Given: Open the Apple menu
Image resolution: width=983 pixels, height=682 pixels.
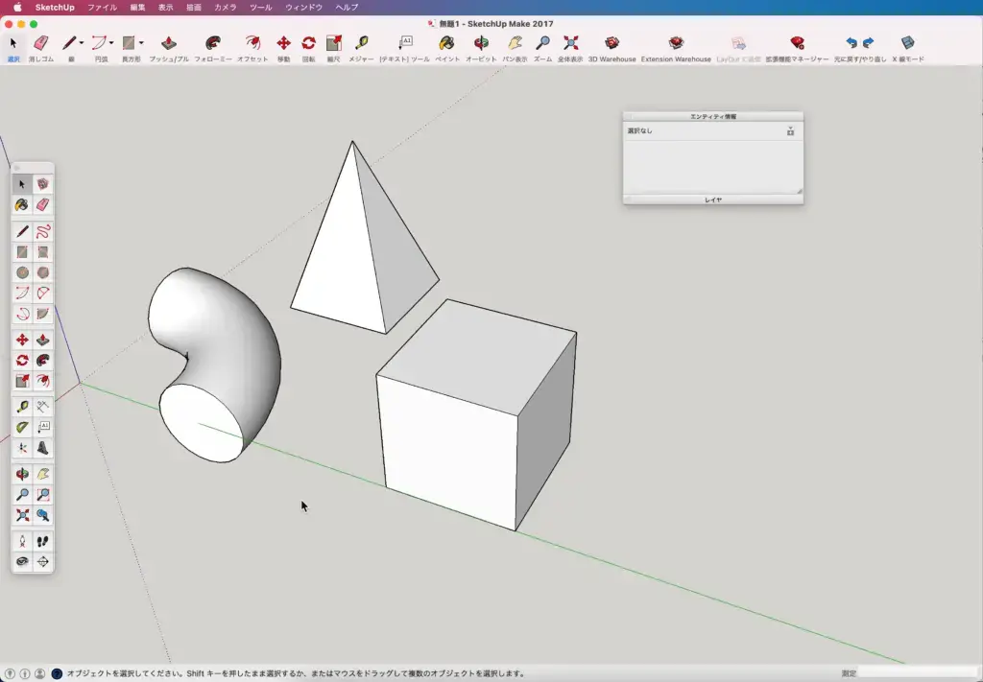Looking at the screenshot, I should pos(17,8).
